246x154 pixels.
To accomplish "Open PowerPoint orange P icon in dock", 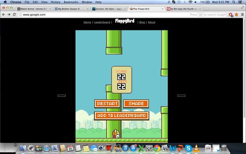I will (x=181, y=148).
